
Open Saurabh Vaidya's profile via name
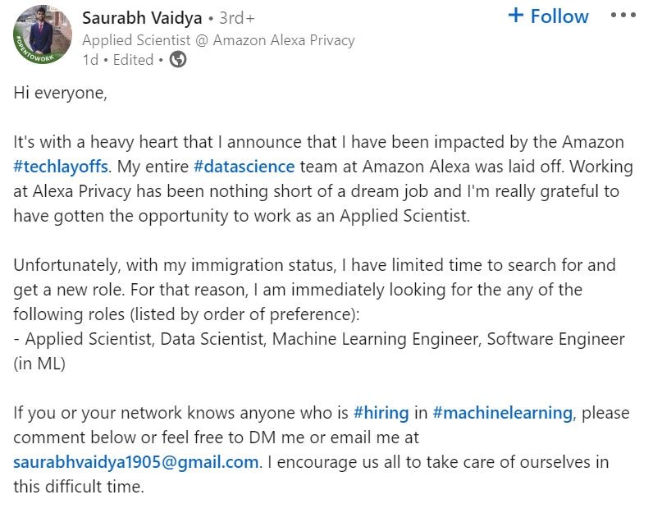point(142,18)
